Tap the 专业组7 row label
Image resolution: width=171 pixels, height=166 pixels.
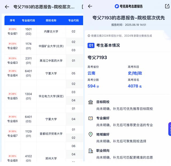pyautogui.click(x=12, y=136)
